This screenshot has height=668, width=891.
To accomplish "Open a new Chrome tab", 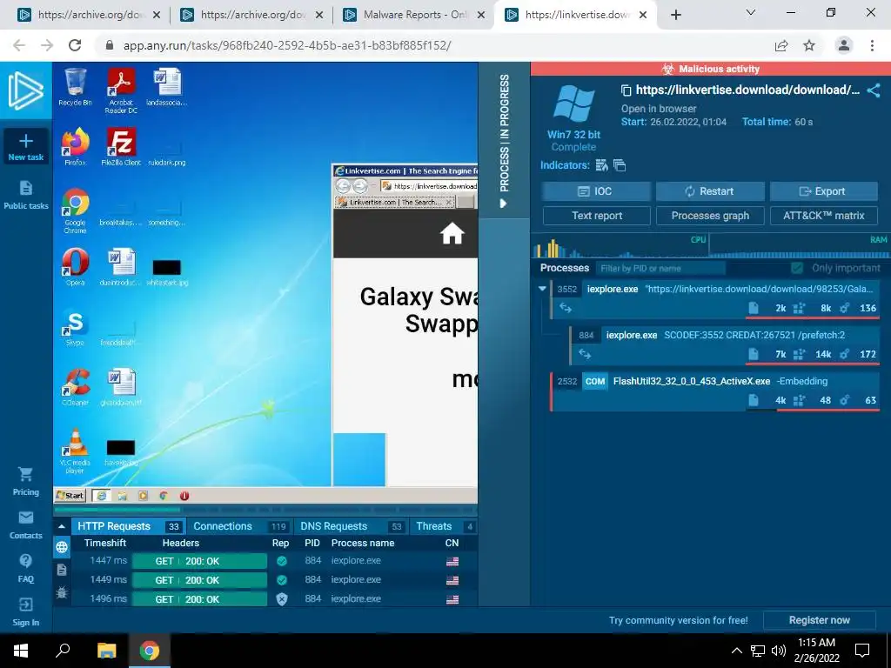I will pyautogui.click(x=675, y=15).
